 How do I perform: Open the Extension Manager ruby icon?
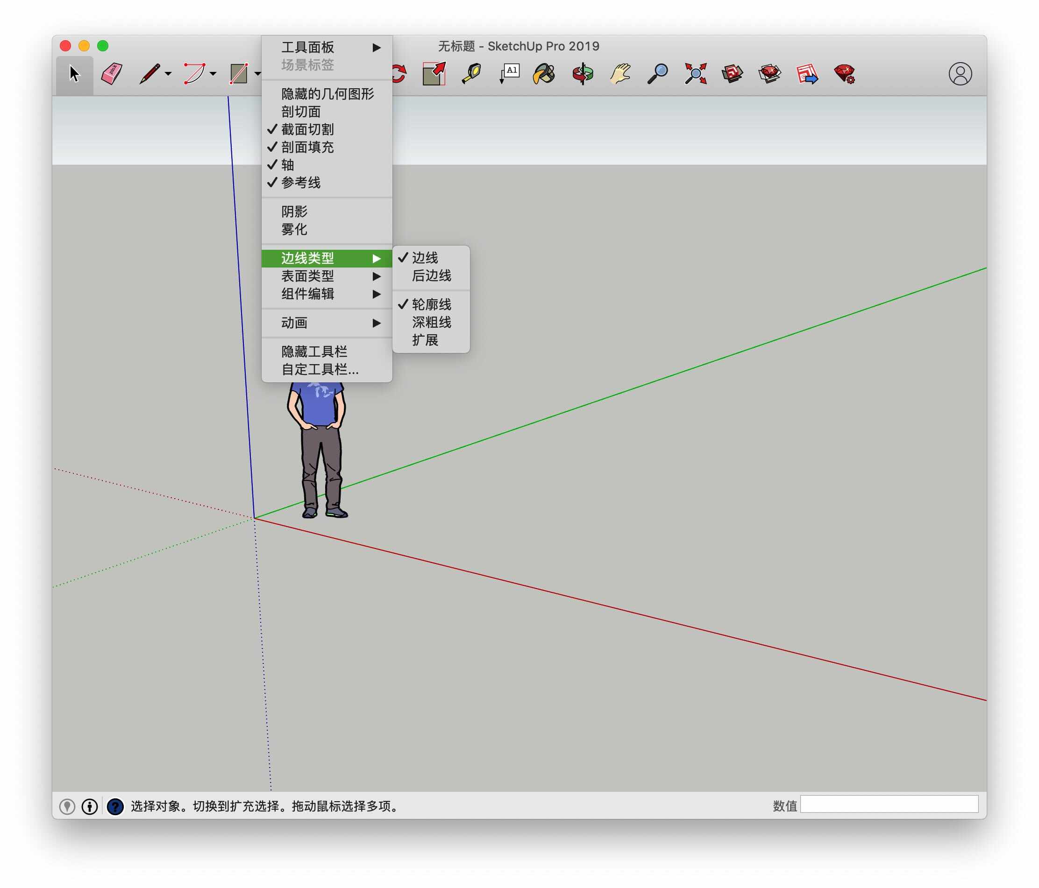[845, 74]
